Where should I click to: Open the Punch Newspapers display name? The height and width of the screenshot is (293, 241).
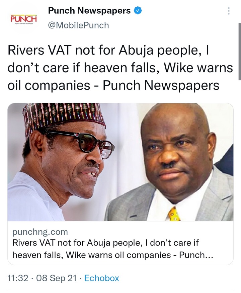point(89,11)
